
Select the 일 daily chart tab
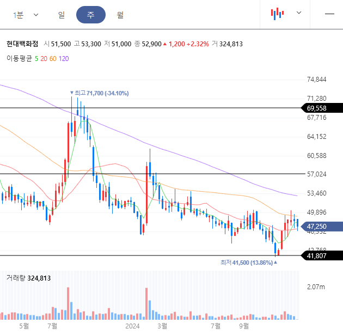[62, 15]
